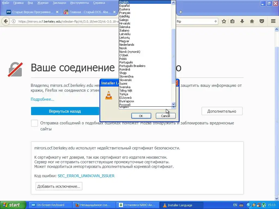Click the uTorrent tray icon
The height and width of the screenshot is (209, 279).
tap(264, 205)
